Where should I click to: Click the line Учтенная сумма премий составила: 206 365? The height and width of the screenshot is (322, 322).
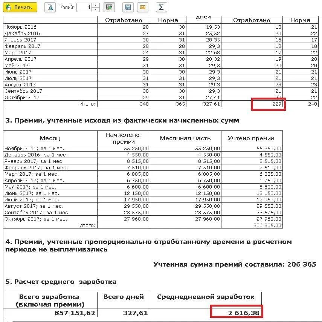[235, 264]
